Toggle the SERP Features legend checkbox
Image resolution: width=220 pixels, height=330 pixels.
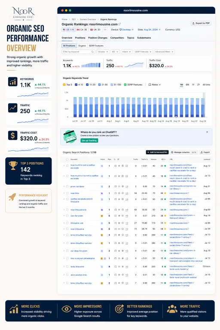[125, 85]
